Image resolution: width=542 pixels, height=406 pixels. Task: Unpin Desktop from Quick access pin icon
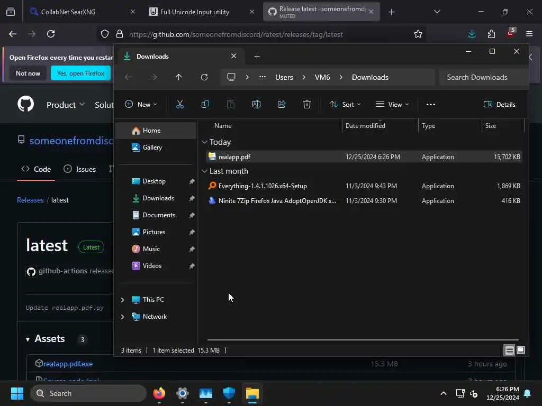(192, 181)
